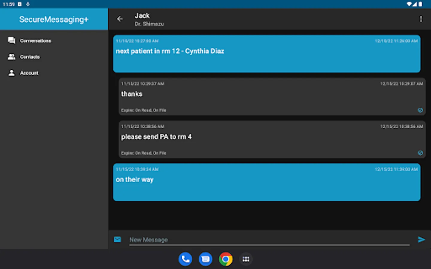Tap the SecureMessaging+ app title
431x269 pixels.
pyautogui.click(x=54, y=19)
